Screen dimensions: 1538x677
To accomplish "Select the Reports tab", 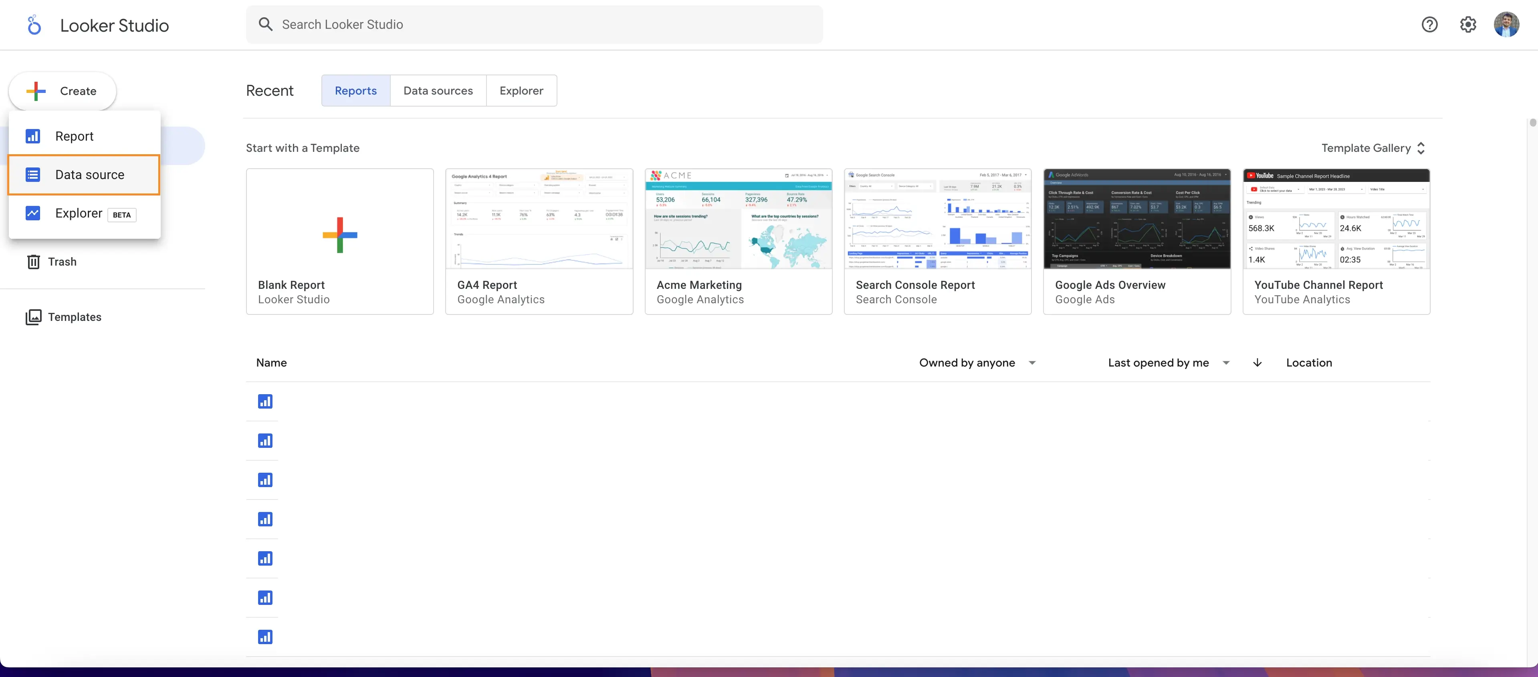I will click(x=355, y=90).
